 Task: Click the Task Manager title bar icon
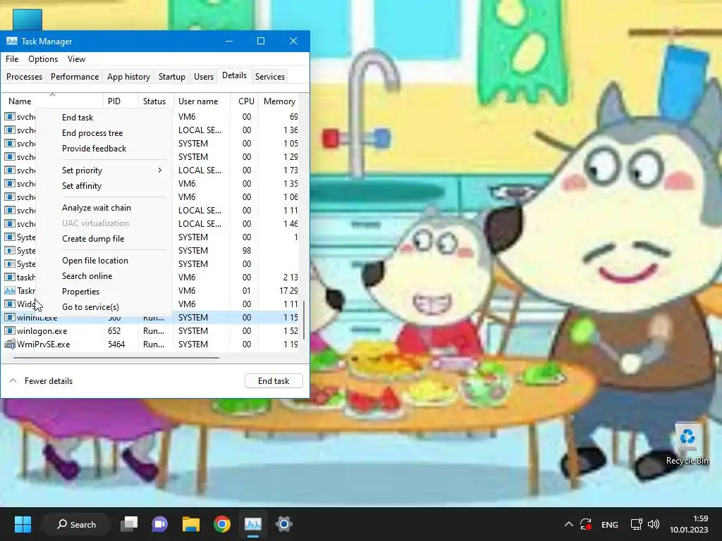11,41
